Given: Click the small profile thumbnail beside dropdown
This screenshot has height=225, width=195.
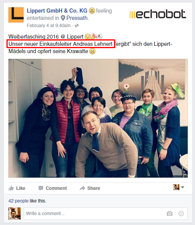Looking at the screenshot, I should point(176,187).
